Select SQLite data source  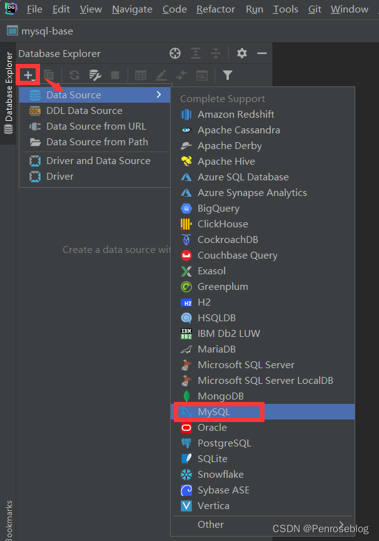[x=263, y=459]
